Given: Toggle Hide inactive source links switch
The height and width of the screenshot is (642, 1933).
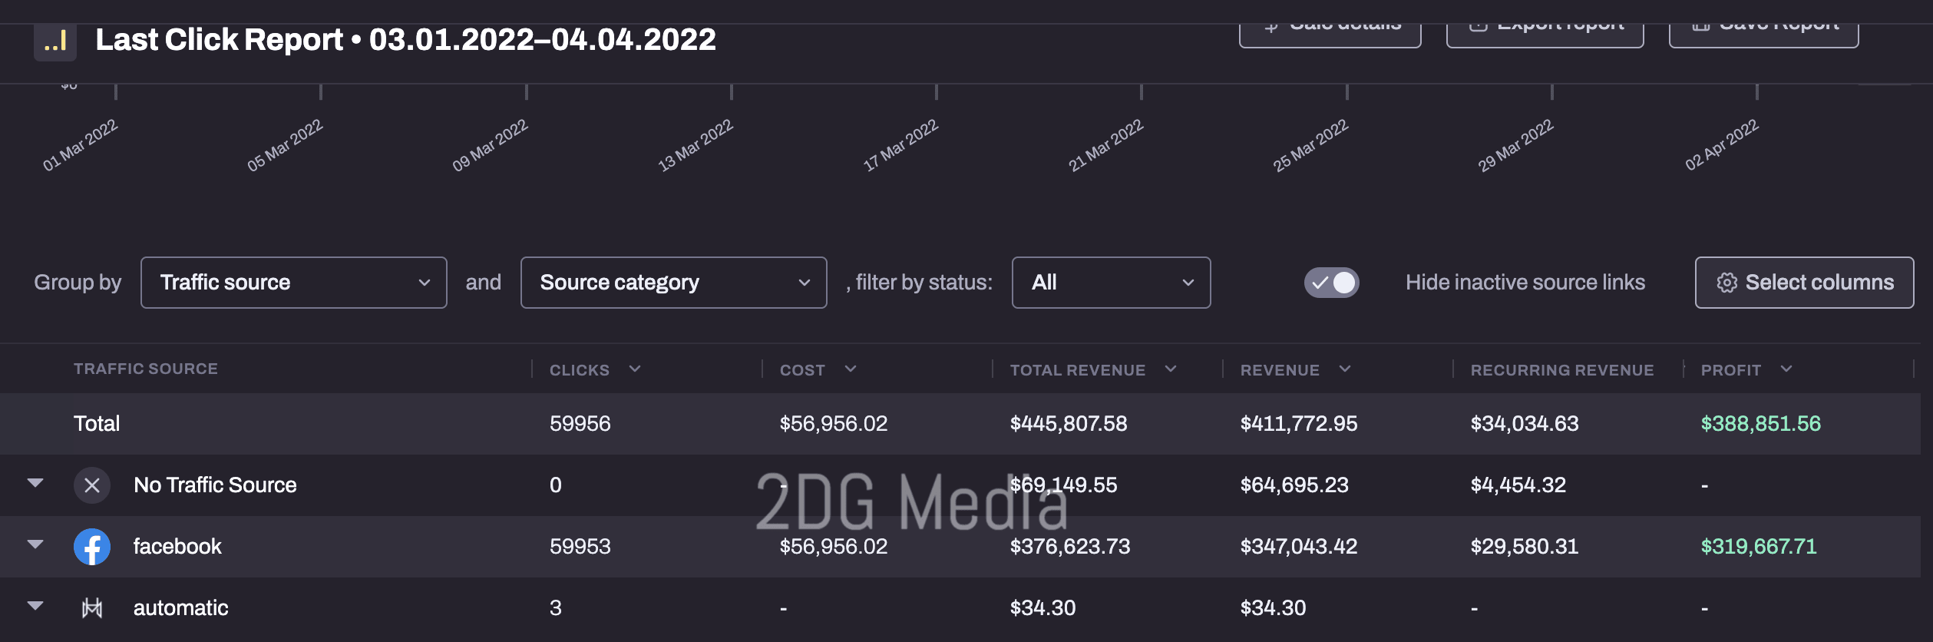Looking at the screenshot, I should point(1331,283).
